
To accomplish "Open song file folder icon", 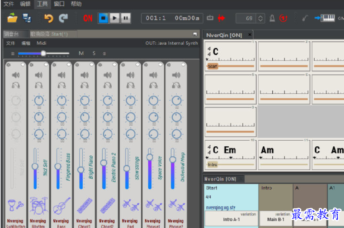I will coord(12,18).
